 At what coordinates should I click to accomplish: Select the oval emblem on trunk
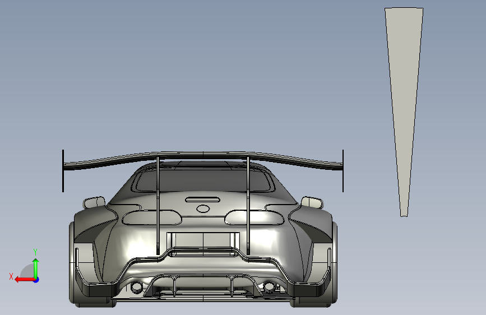click(x=203, y=209)
